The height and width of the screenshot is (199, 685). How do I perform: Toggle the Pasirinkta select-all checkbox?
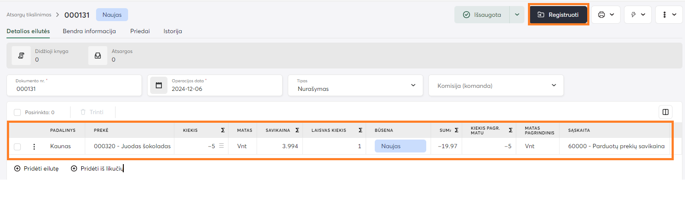click(17, 112)
